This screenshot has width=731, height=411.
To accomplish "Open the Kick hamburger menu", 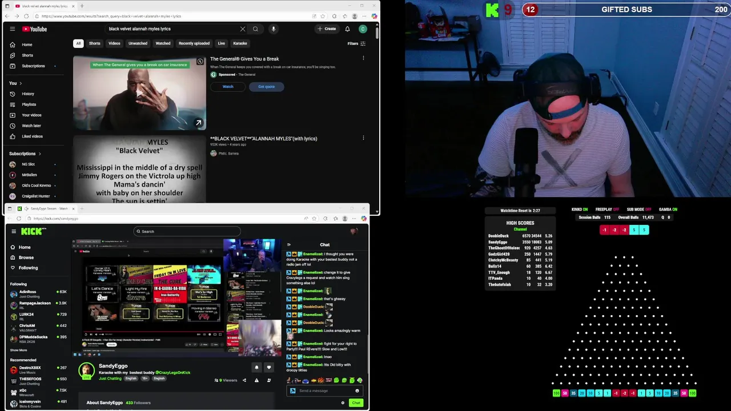I will pos(14,231).
